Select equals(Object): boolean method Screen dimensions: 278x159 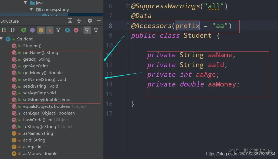pyautogui.click(x=47, y=106)
